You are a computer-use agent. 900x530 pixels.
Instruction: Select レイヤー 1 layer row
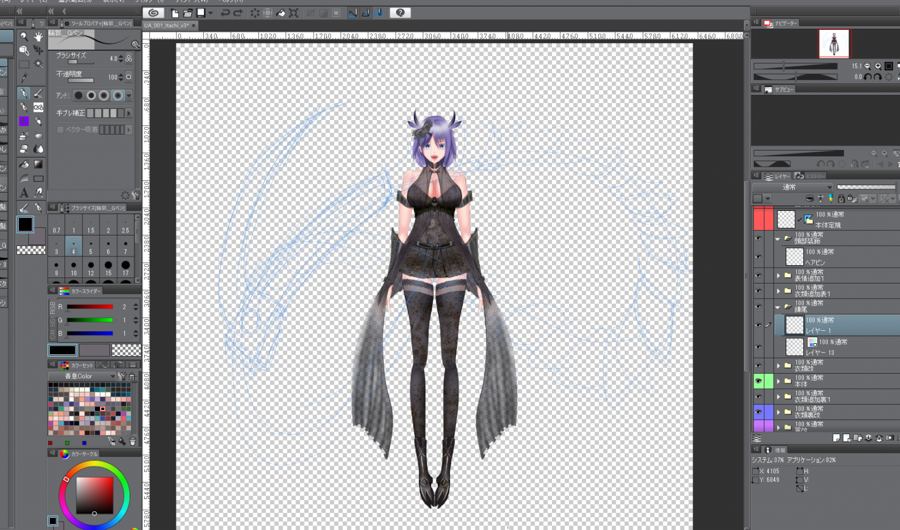coord(837,325)
